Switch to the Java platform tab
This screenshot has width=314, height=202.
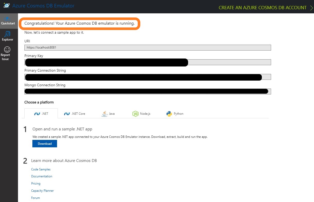click(108, 113)
